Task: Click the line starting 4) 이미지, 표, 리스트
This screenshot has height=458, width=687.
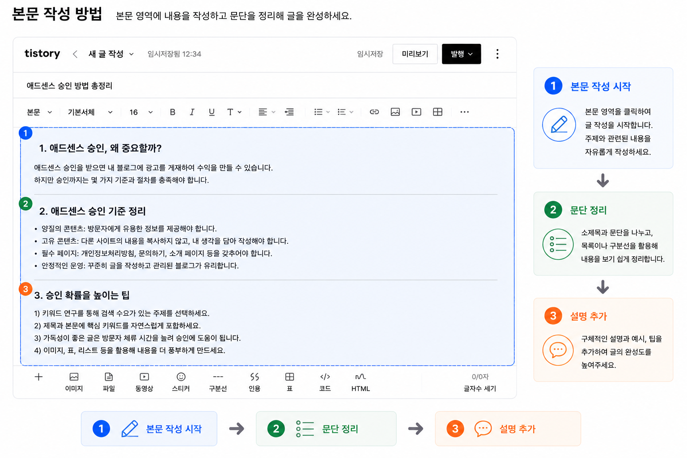Action: pos(130,350)
